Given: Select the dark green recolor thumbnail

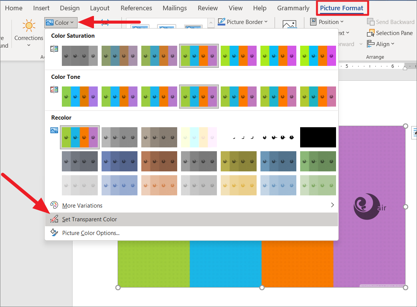Looking at the screenshot, I should point(318,161).
